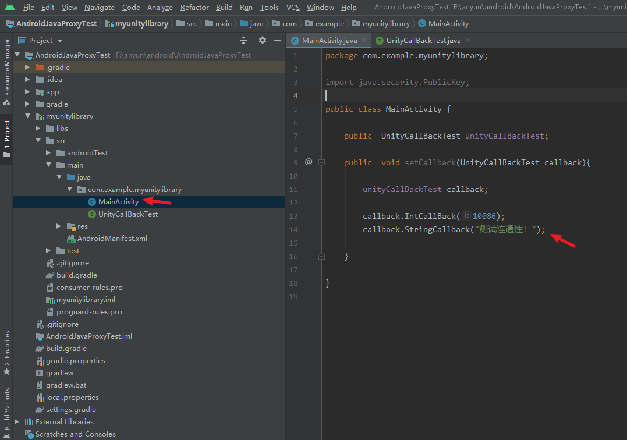Collapse the main folder
The width and height of the screenshot is (627, 440).
48,165
